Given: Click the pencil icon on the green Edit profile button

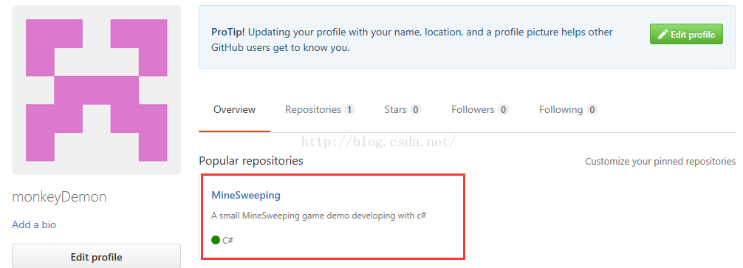Looking at the screenshot, I should point(662,34).
